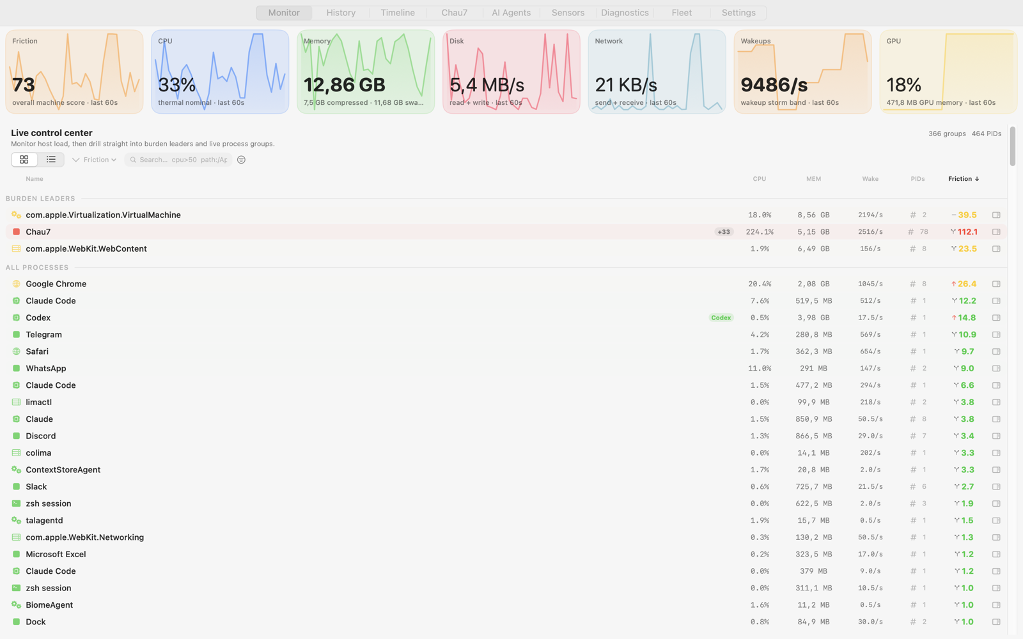Viewport: 1023px width, 639px height.
Task: Open detail panel icon for com.apple.Virtualization.VirtualMachine row
Action: click(996, 215)
